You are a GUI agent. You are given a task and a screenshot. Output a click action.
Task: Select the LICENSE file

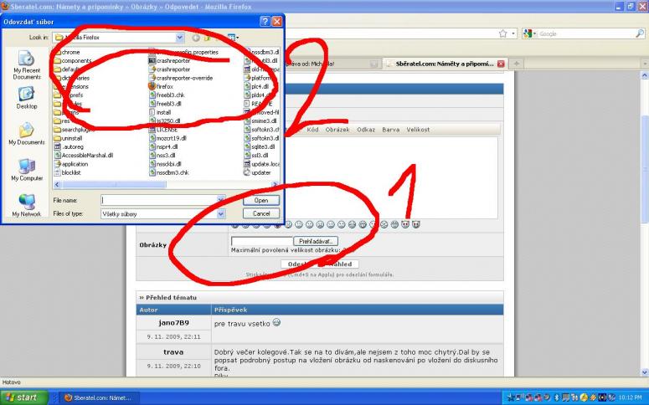[x=163, y=130]
